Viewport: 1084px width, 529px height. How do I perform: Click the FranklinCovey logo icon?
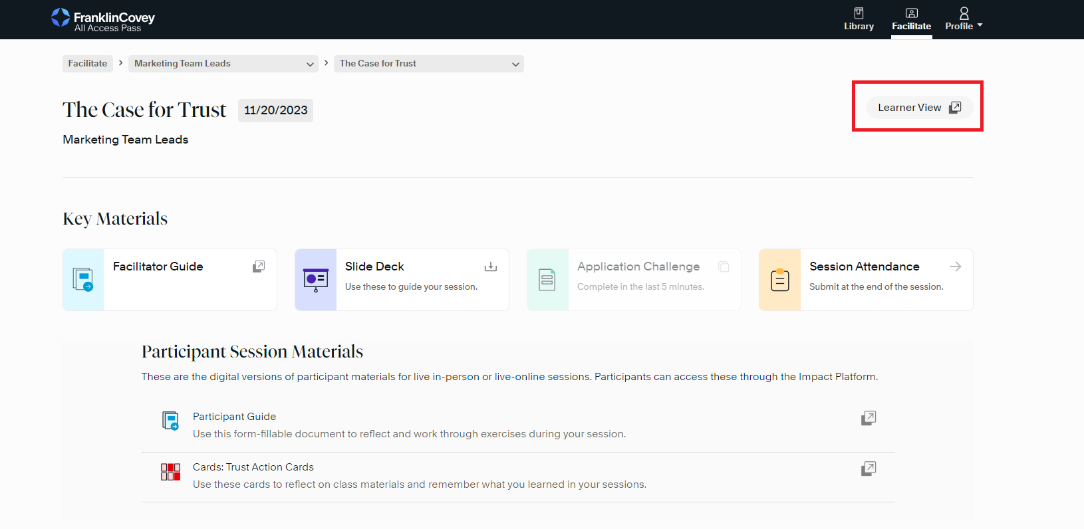pos(61,17)
